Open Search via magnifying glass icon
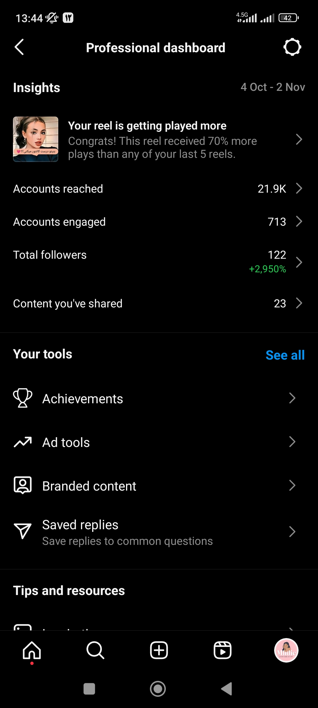 coord(95,650)
